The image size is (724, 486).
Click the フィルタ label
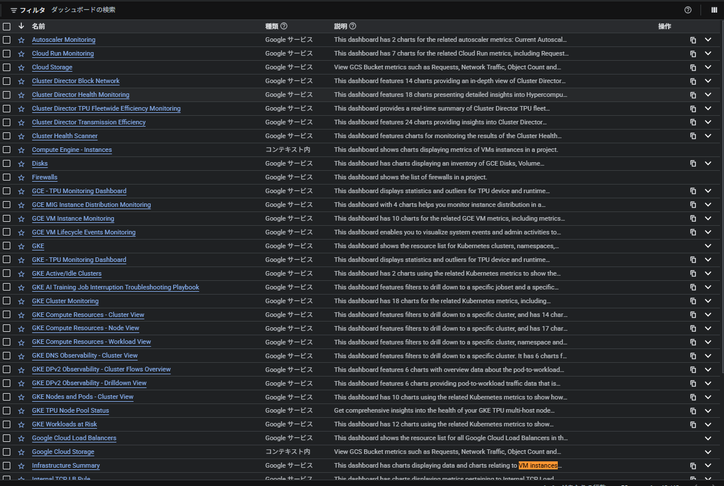33,10
